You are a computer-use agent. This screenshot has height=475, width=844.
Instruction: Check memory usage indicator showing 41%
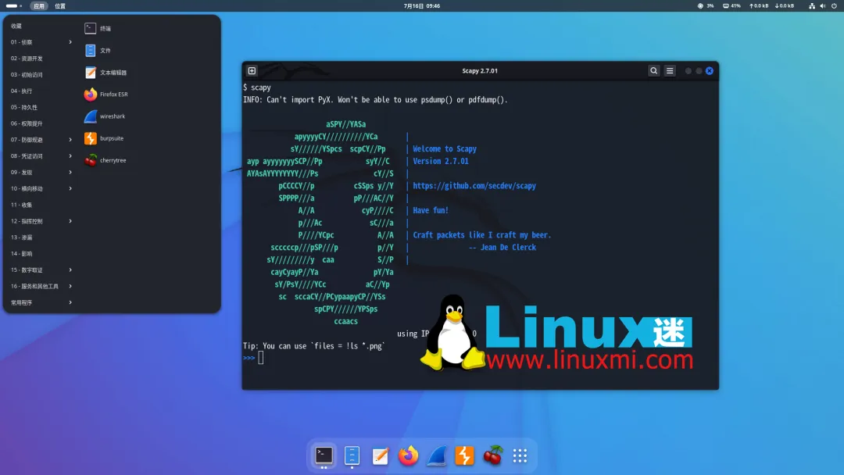click(731, 6)
